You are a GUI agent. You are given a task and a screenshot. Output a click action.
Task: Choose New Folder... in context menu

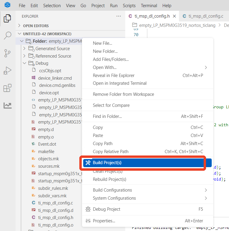click(x=148, y=51)
